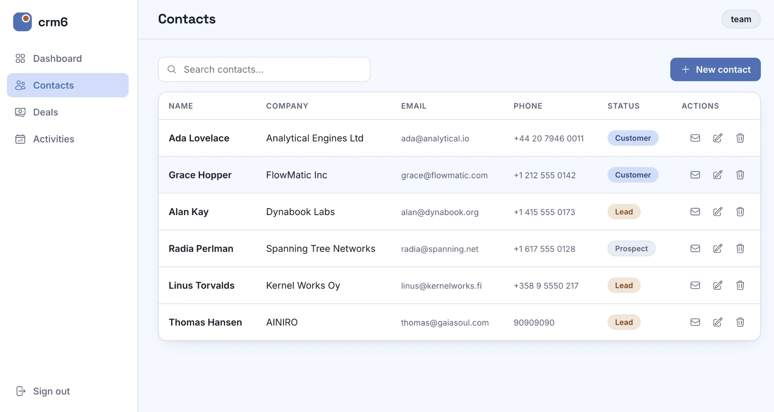Click the Name column header
This screenshot has width=774, height=412.
(181, 106)
